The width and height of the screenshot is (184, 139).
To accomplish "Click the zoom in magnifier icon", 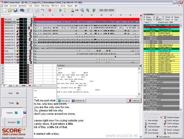I will (88, 10).
